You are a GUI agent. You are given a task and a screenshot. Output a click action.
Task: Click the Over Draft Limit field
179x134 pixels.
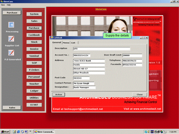click(x=132, y=55)
